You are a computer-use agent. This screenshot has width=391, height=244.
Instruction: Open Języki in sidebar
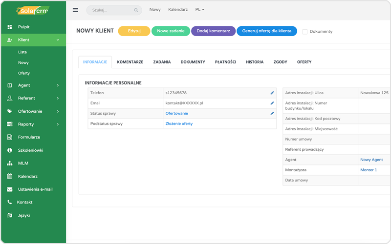click(23, 215)
